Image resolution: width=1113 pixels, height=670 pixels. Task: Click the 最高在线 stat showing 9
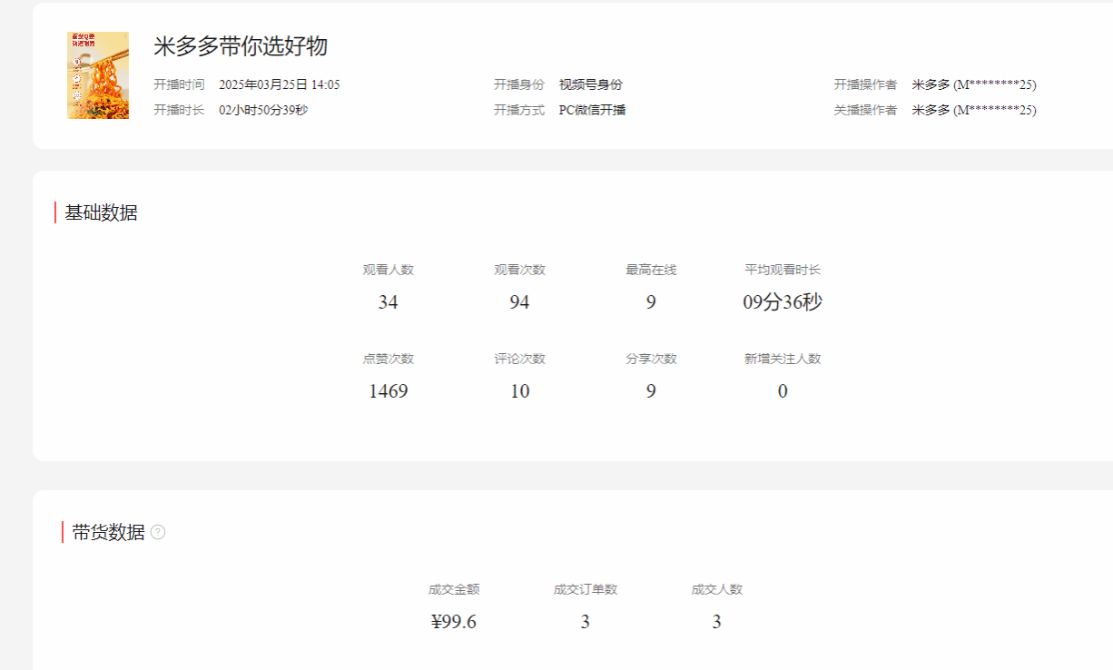click(x=651, y=302)
